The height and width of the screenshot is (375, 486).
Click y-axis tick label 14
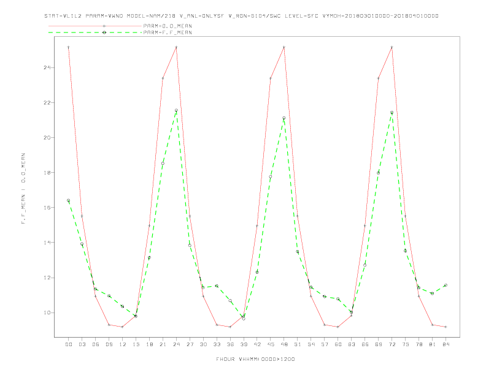click(47, 242)
